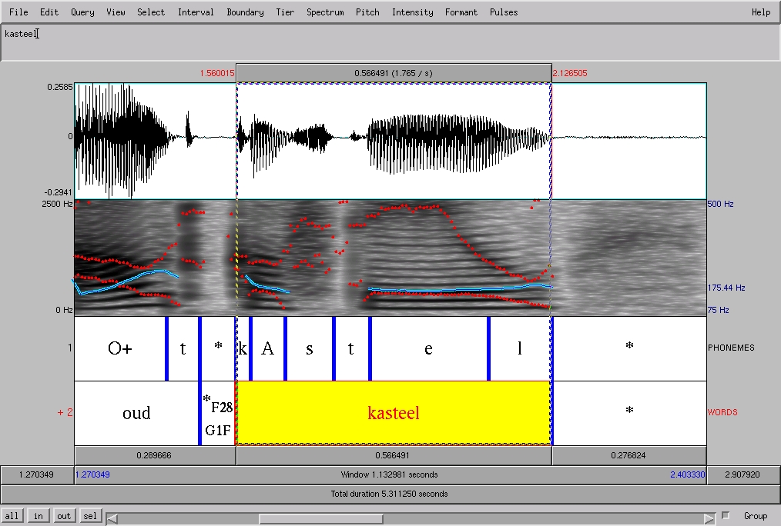Play the 1.270349 part before the window

coord(37,474)
